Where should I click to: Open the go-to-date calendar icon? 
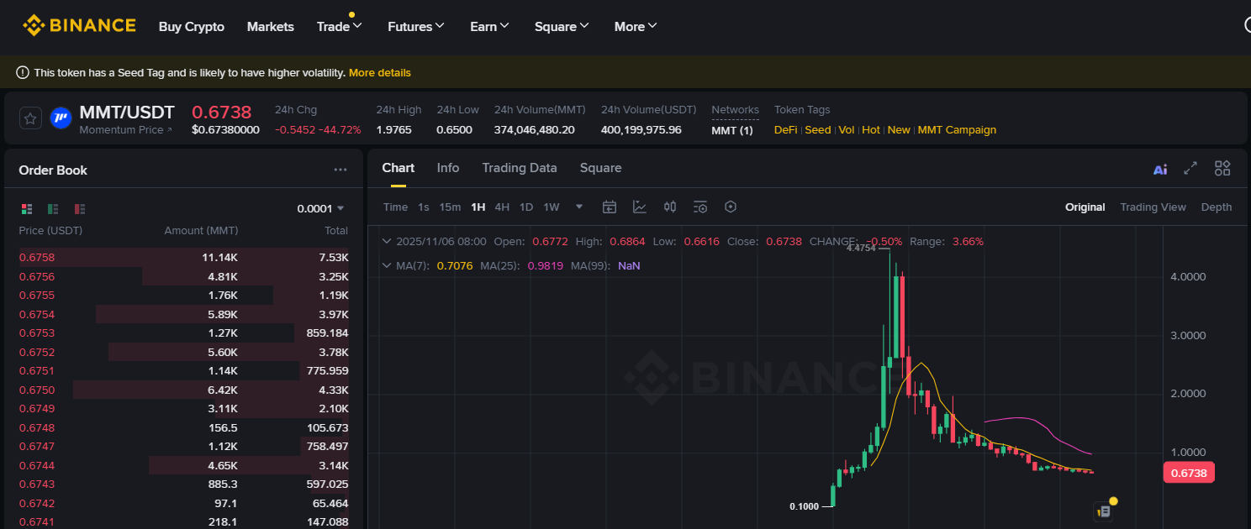pyautogui.click(x=610, y=207)
